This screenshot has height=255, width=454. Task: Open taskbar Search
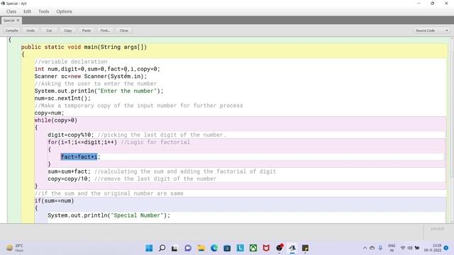[x=162, y=248]
